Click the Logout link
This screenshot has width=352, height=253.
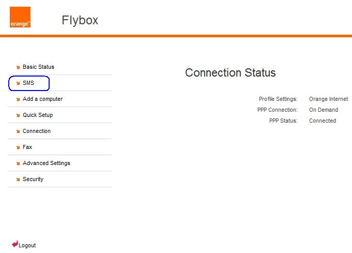click(x=27, y=245)
